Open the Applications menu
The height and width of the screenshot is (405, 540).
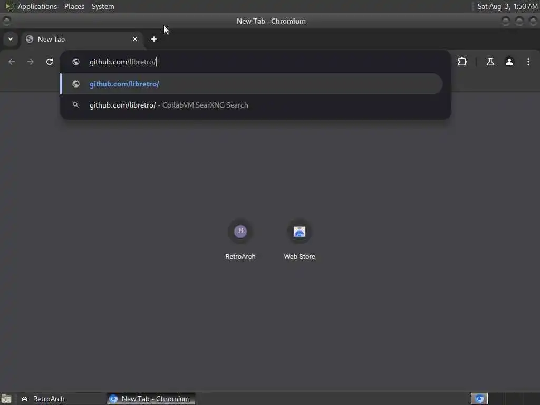point(37,6)
